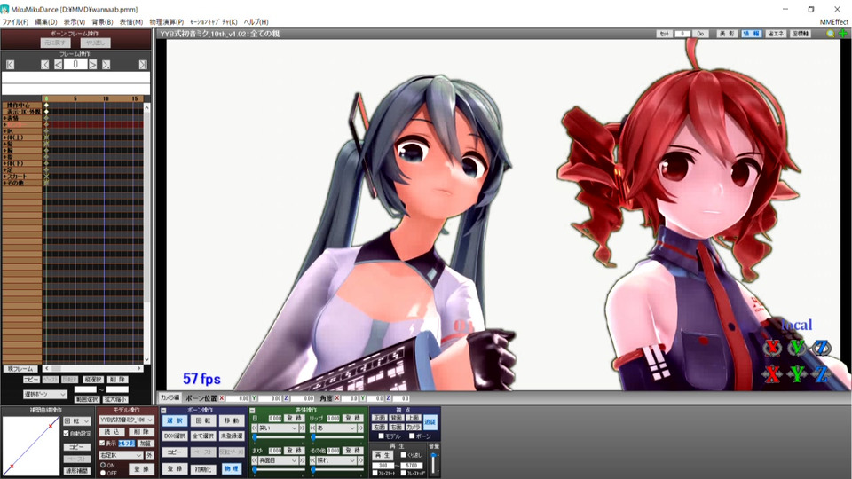
Task: Adjust the 音量 volume slider
Action: pos(434,462)
